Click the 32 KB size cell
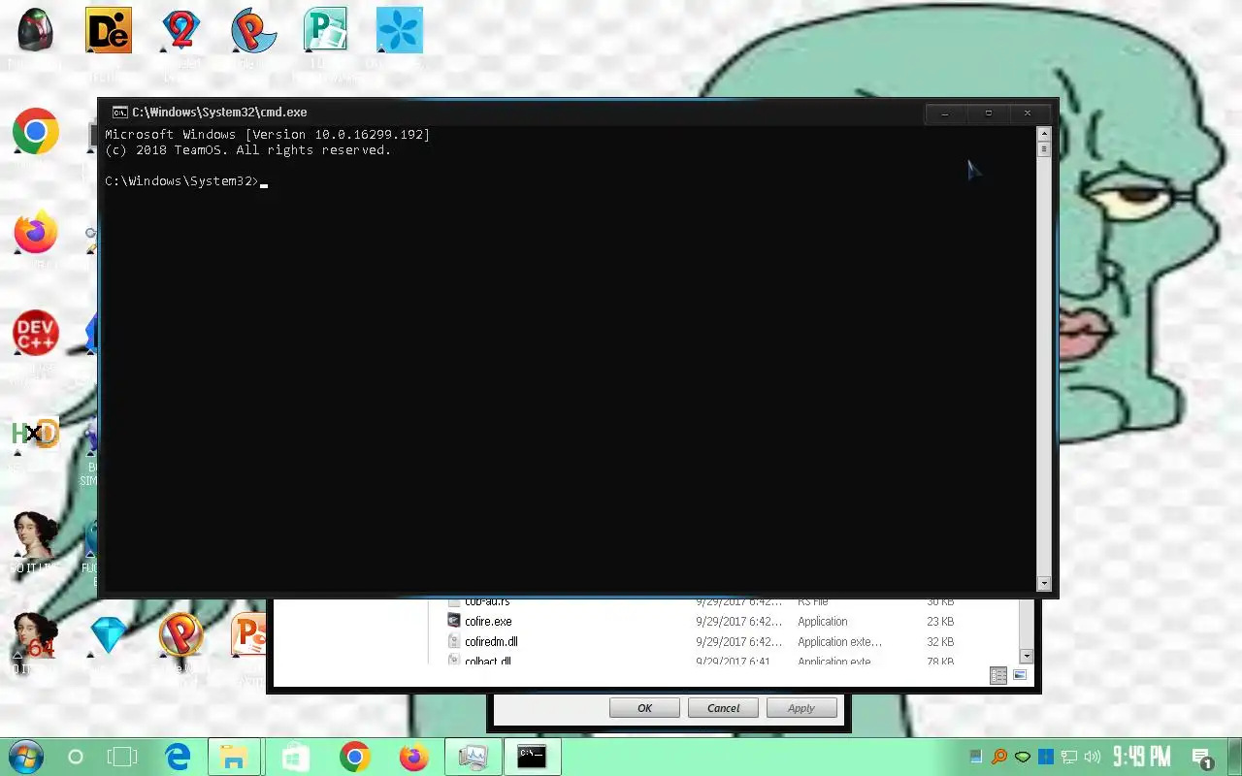The height and width of the screenshot is (776, 1242). tap(940, 641)
